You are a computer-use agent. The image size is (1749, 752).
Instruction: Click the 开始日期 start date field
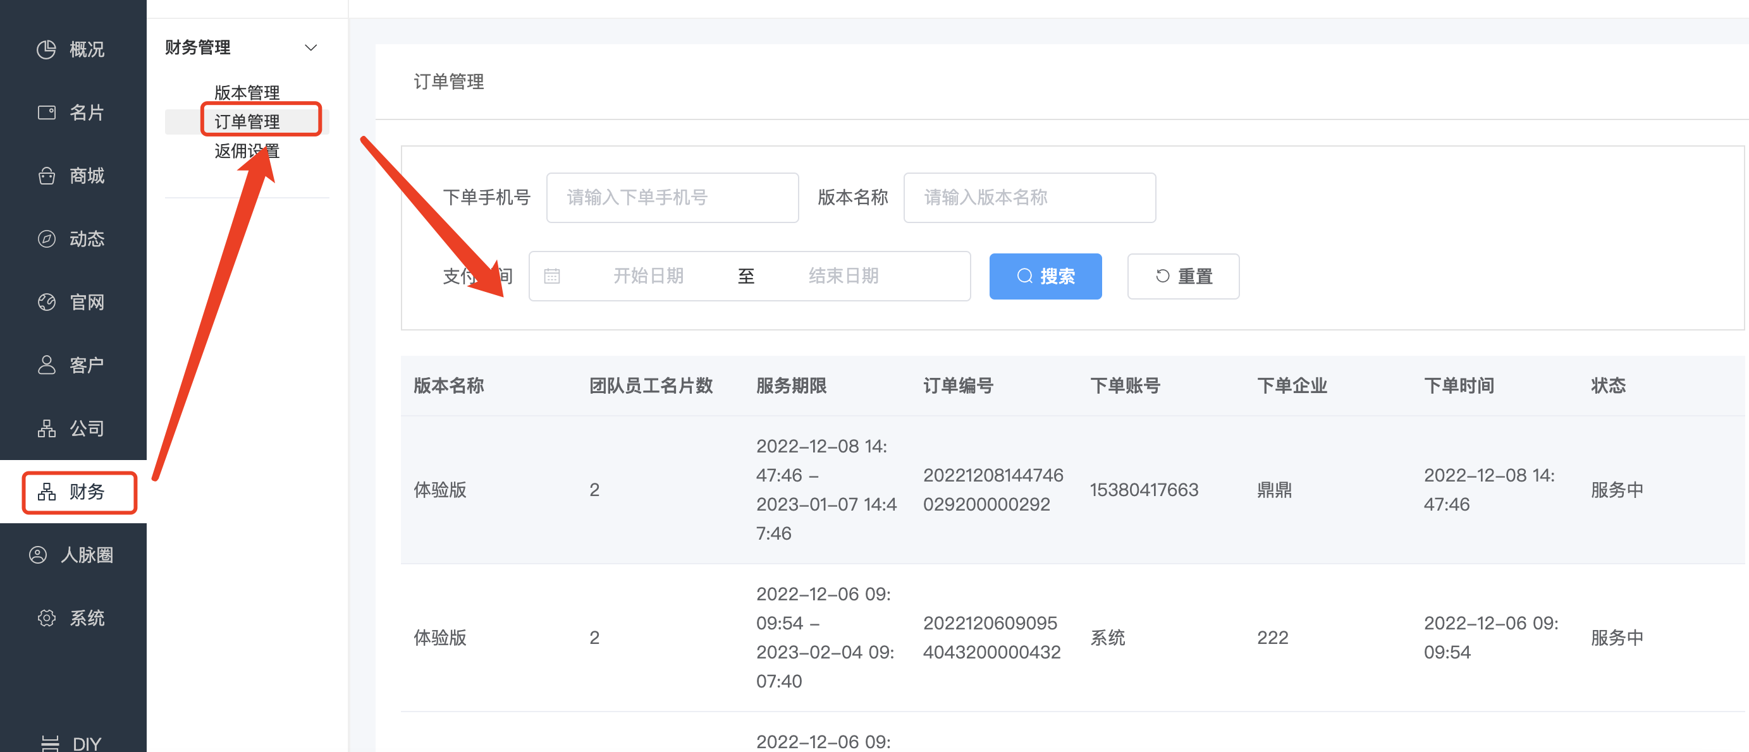pos(648,276)
